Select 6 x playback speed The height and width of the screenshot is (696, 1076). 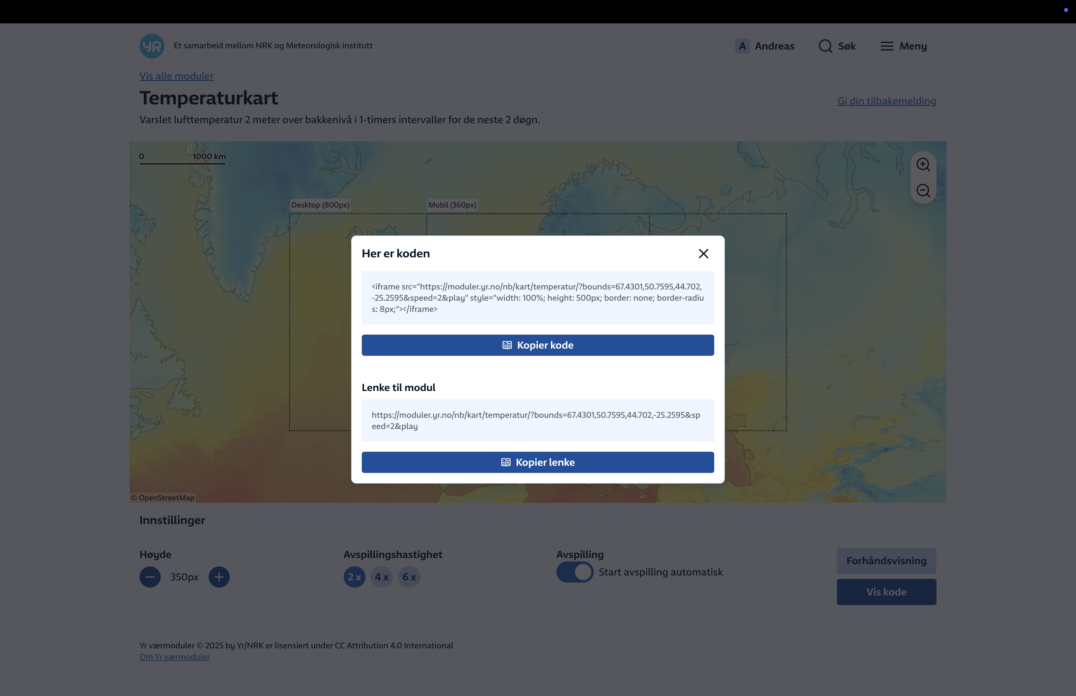409,577
